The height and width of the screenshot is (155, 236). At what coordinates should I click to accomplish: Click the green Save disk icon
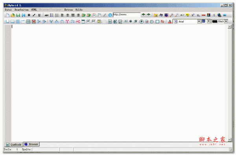pos(18,15)
